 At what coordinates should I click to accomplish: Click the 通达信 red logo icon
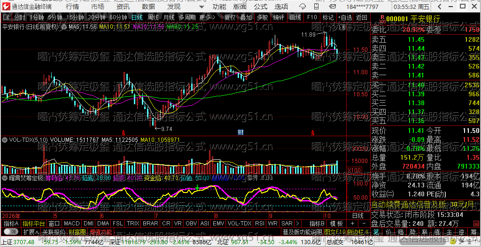[6, 7]
